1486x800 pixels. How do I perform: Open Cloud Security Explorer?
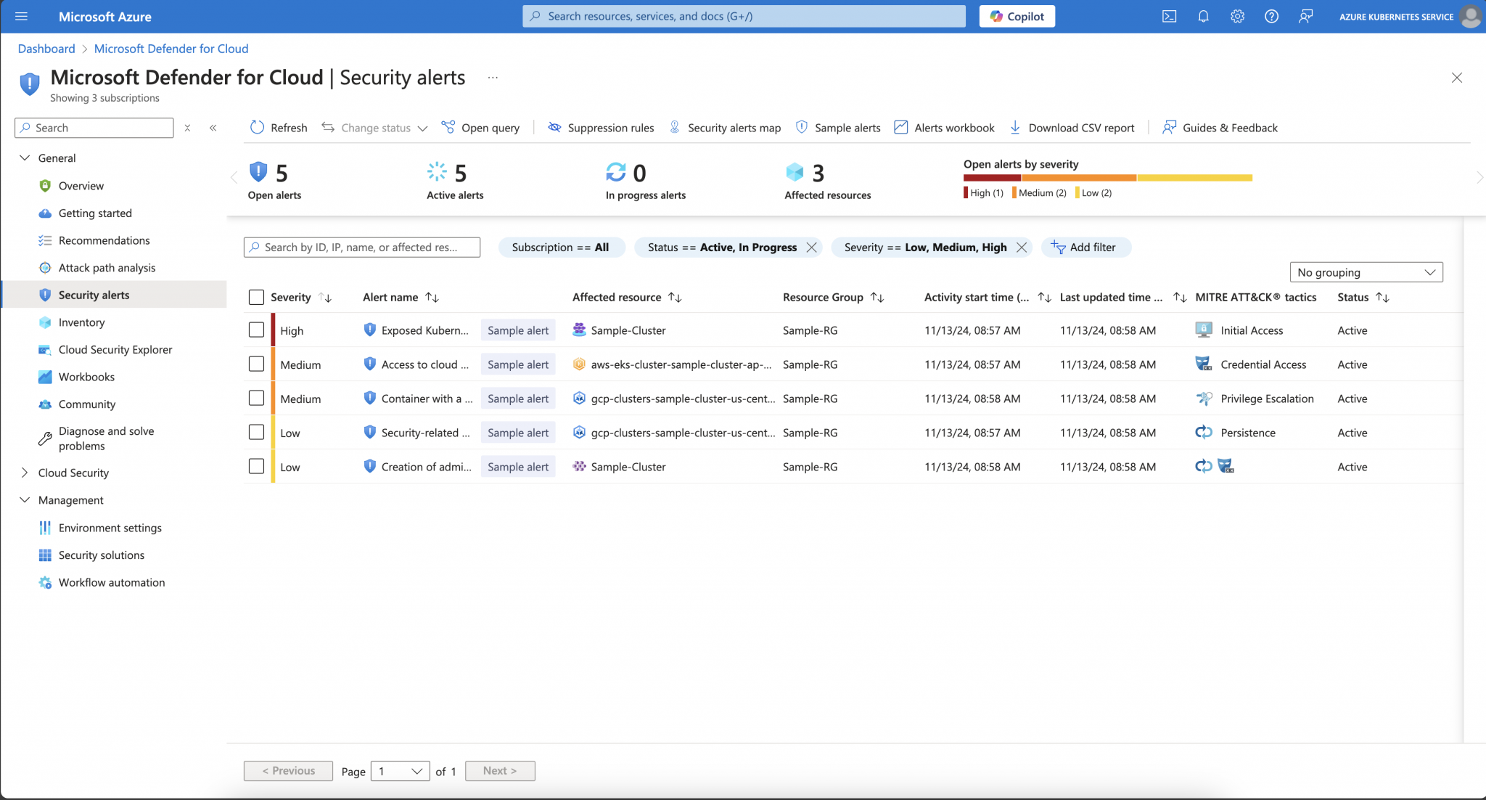[115, 349]
